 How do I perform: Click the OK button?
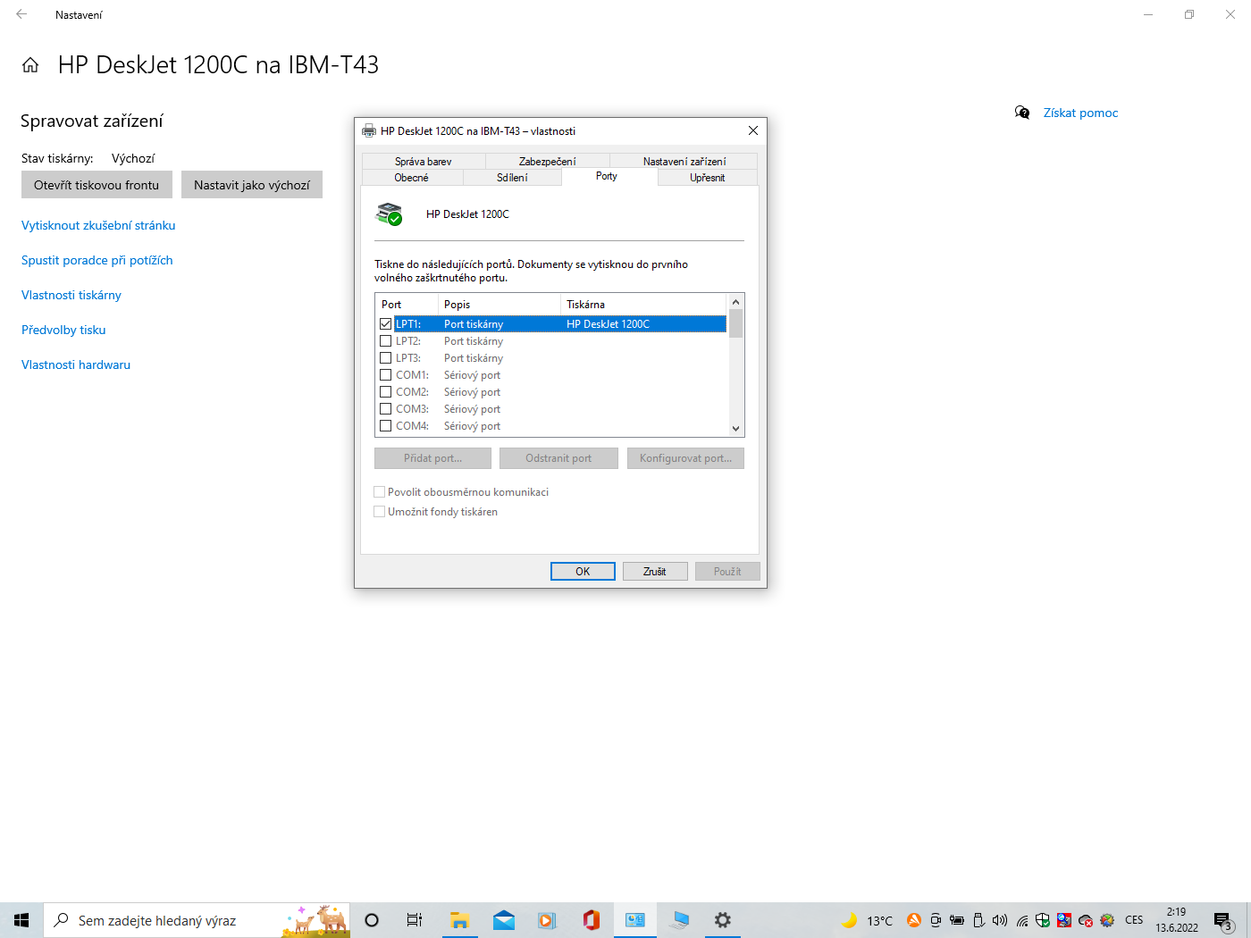[x=583, y=572]
